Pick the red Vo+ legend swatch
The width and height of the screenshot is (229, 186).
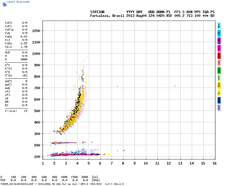pyautogui.click(x=219, y=56)
